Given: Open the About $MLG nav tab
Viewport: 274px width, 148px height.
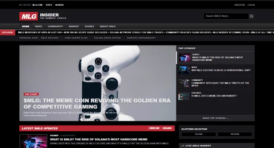Looking at the screenshot, I should pos(108,27).
